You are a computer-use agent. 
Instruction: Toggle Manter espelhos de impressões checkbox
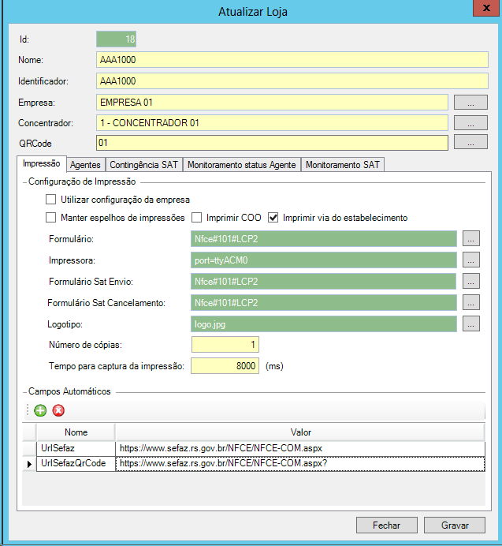52,218
